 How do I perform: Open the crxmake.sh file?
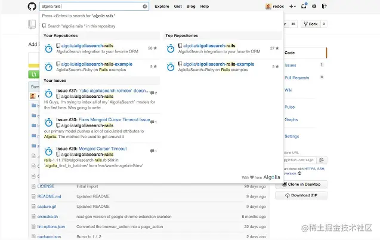tap(48, 217)
